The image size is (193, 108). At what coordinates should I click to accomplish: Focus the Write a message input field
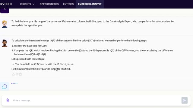click(x=96, y=100)
